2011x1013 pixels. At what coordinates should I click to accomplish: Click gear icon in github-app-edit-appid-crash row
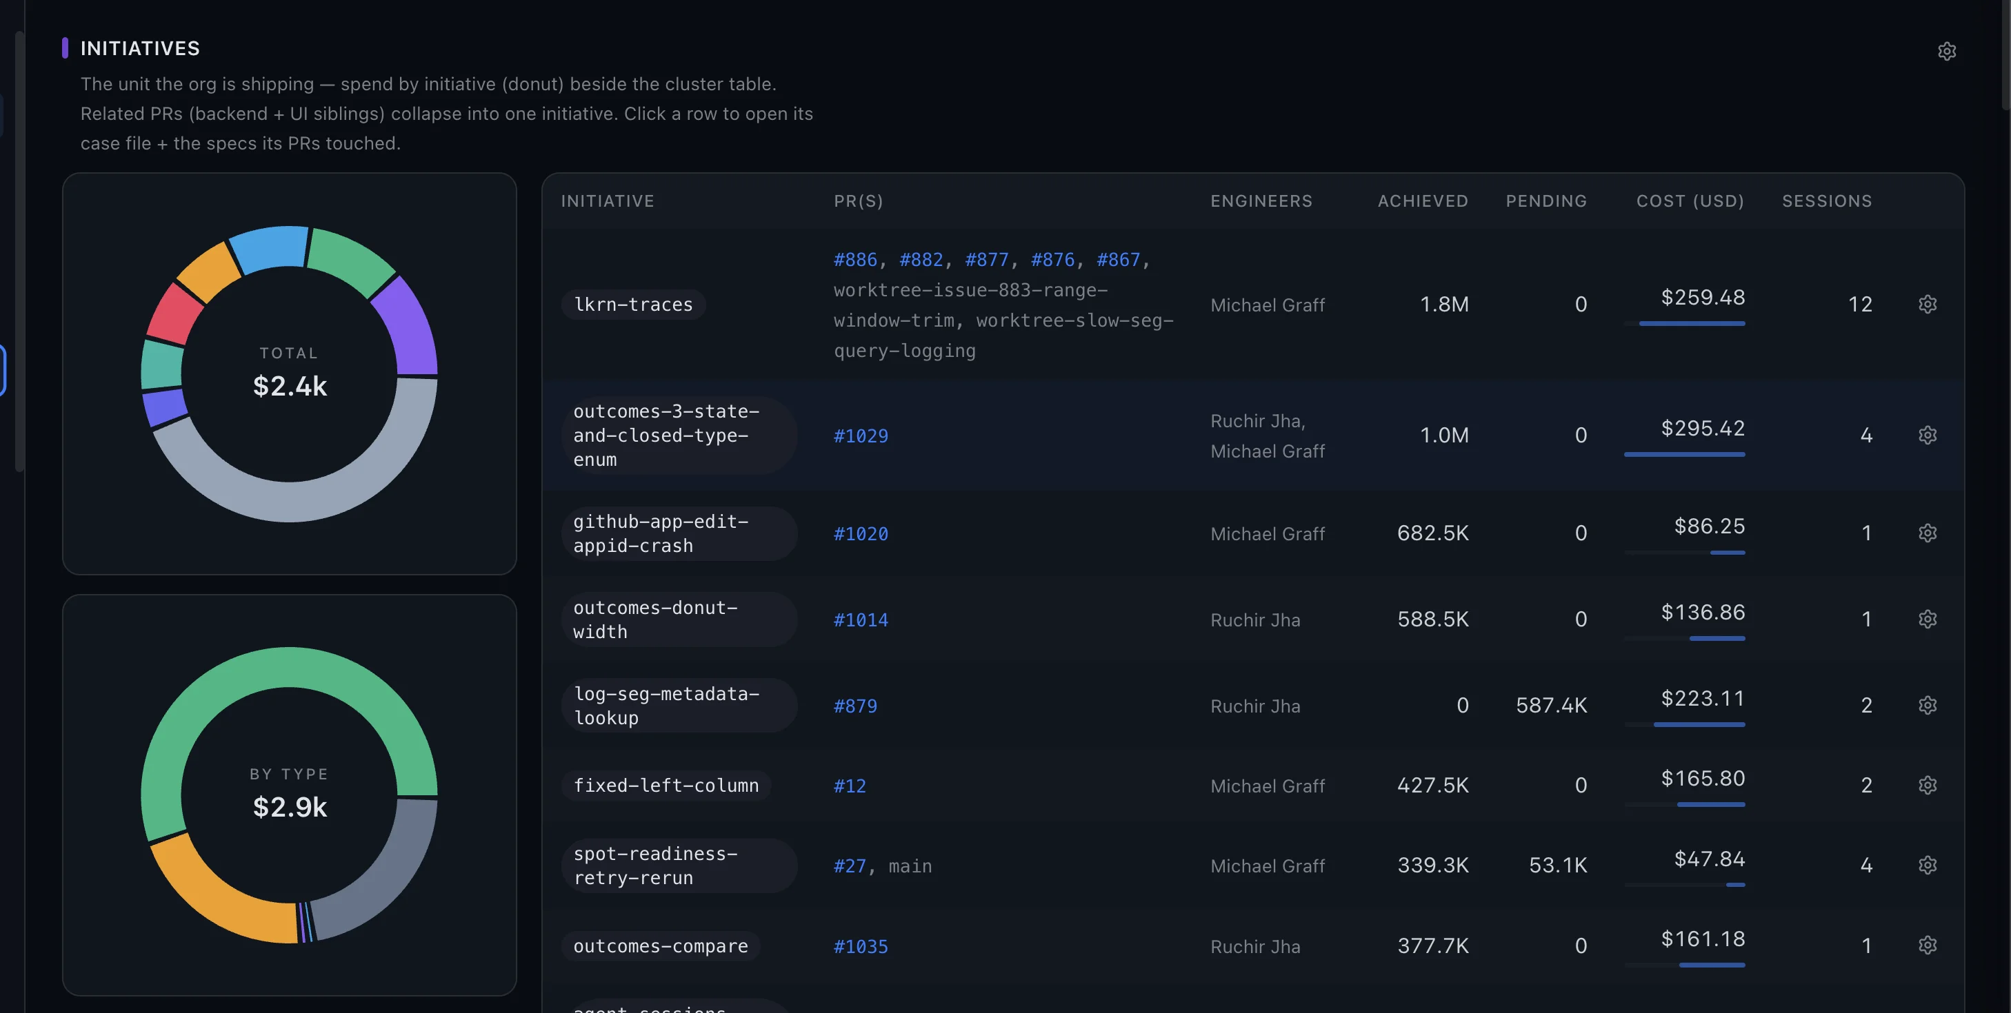click(x=1928, y=533)
